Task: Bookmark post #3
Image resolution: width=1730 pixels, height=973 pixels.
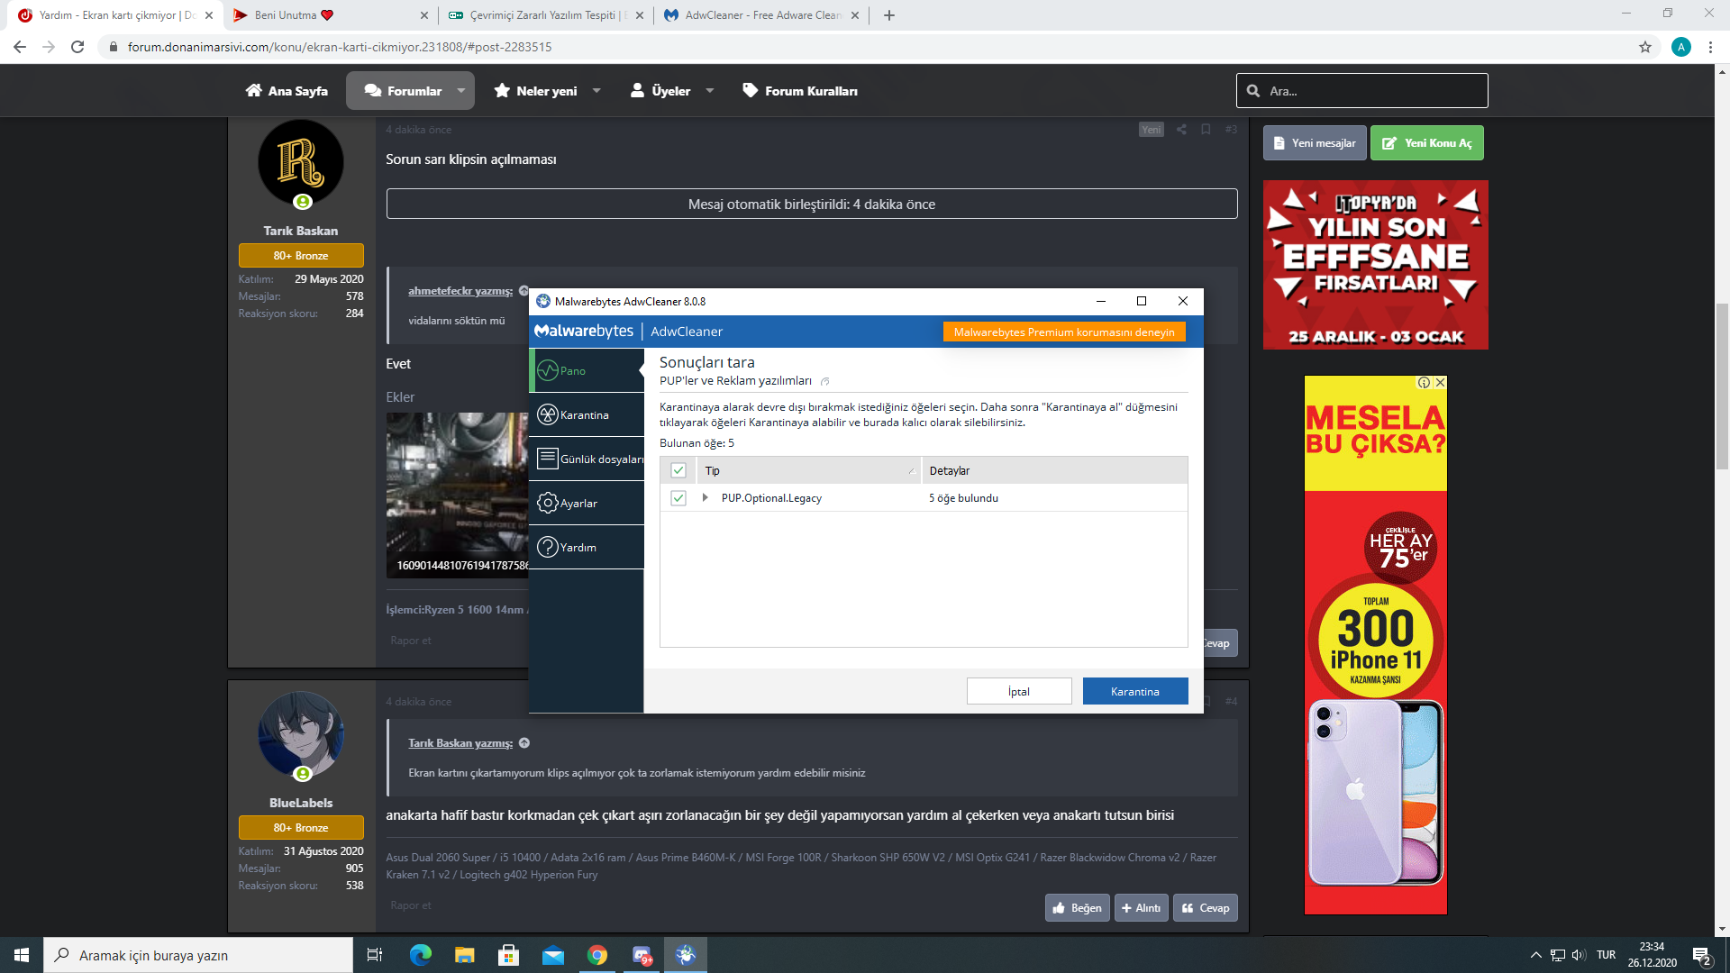Action: [x=1206, y=129]
